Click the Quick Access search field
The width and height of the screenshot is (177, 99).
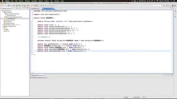157,5
